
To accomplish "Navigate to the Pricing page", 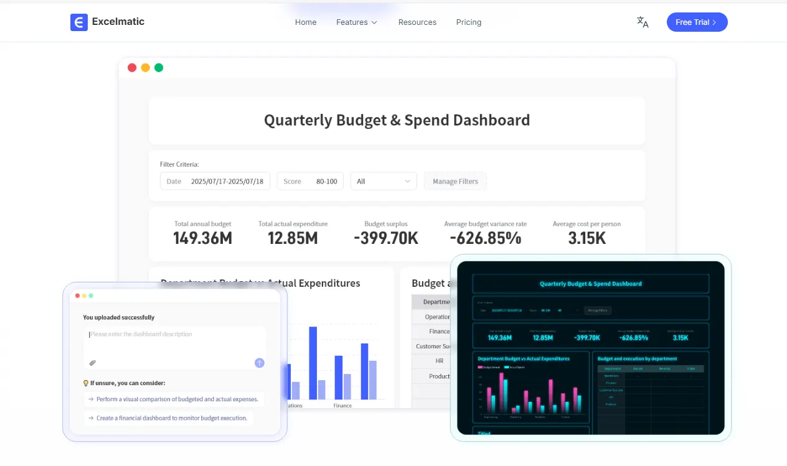I will (x=468, y=22).
